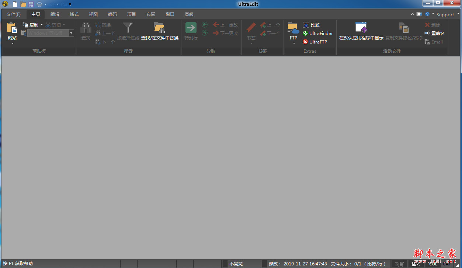462x268 pixels.
Task: Switch to the Format (格式) tab
Action: click(74, 14)
